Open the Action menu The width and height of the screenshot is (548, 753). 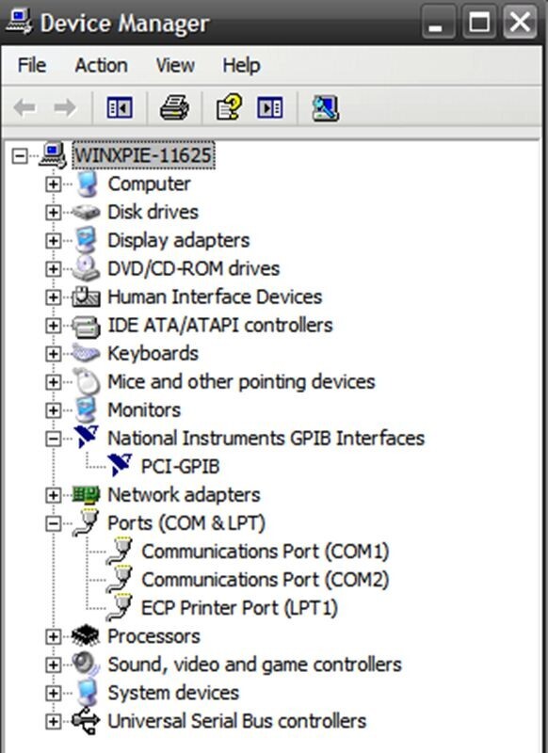click(x=102, y=65)
